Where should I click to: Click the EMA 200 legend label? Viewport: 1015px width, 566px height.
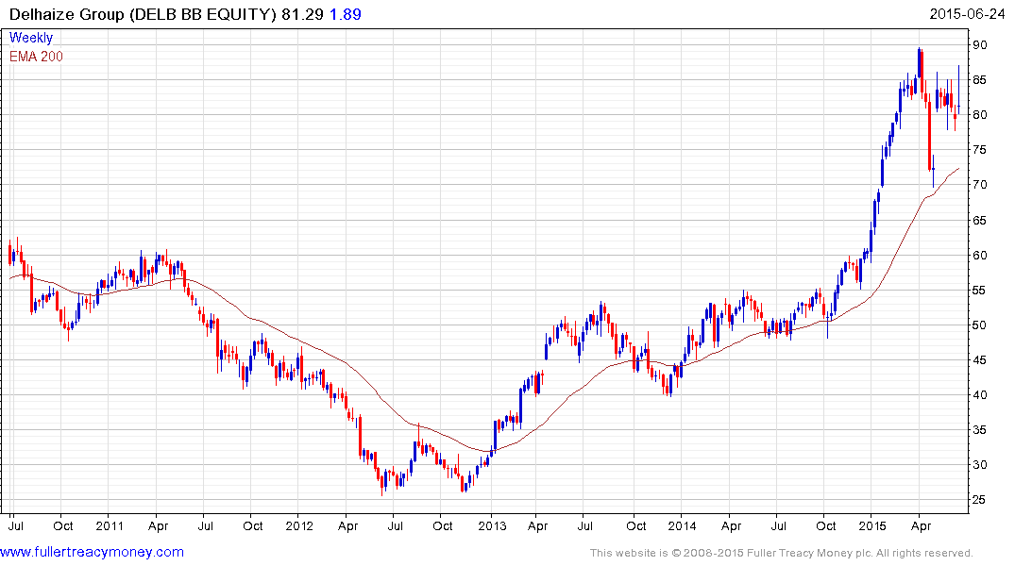pos(36,57)
